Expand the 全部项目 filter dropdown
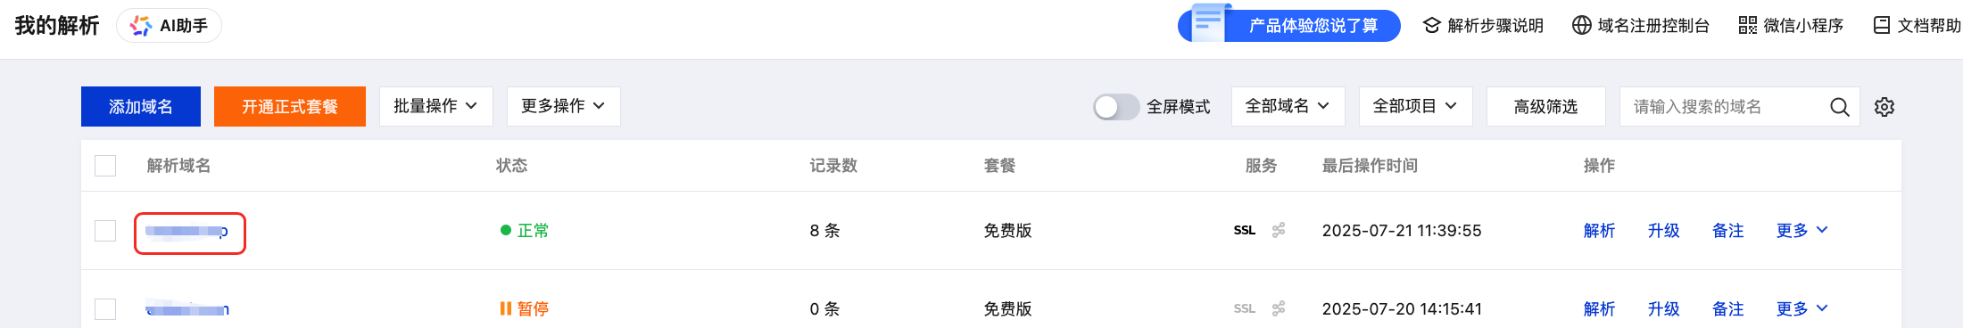Image resolution: width=1963 pixels, height=328 pixels. [1415, 106]
